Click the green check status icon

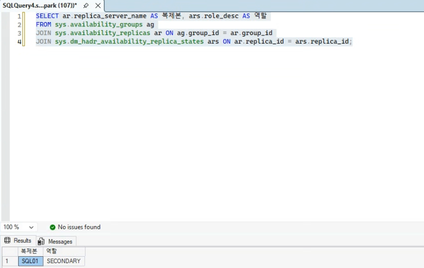pyautogui.click(x=53, y=227)
